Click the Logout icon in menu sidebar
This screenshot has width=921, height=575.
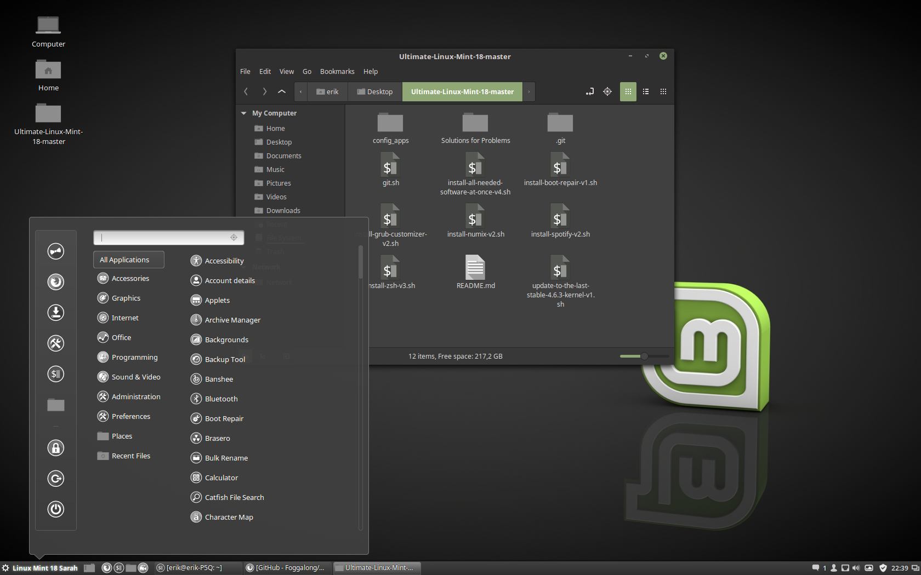pyautogui.click(x=55, y=479)
